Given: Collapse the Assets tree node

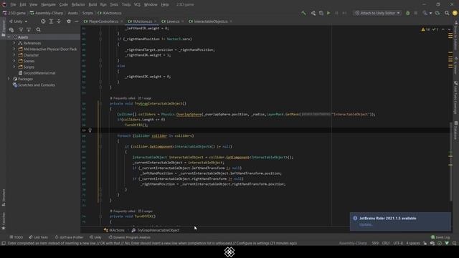Looking at the screenshot, I should (x=9, y=37).
